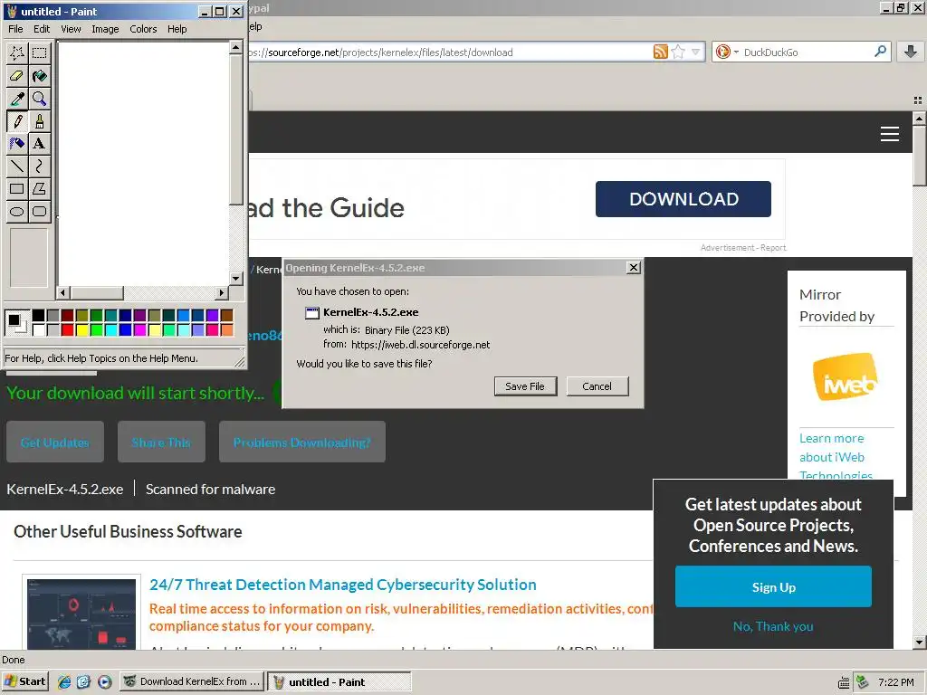Click the blue DOWNLOAD ad button
Viewport: 927px width, 695px height.
[x=683, y=199]
